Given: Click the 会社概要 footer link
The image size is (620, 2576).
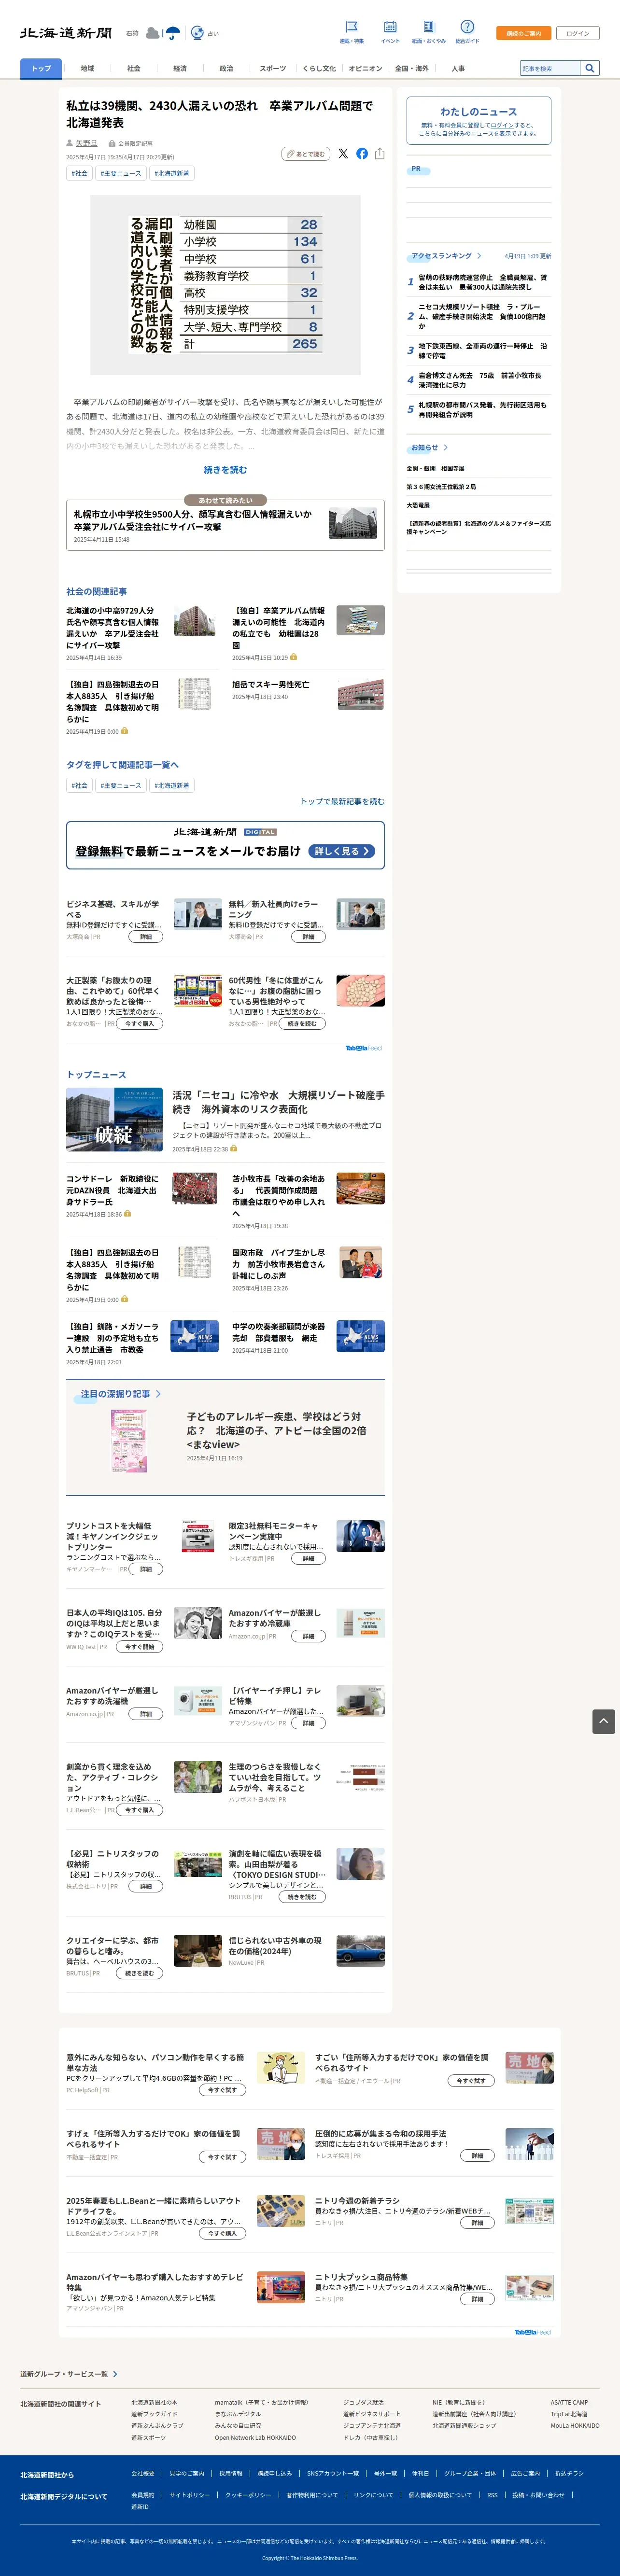Looking at the screenshot, I should (143, 2473).
